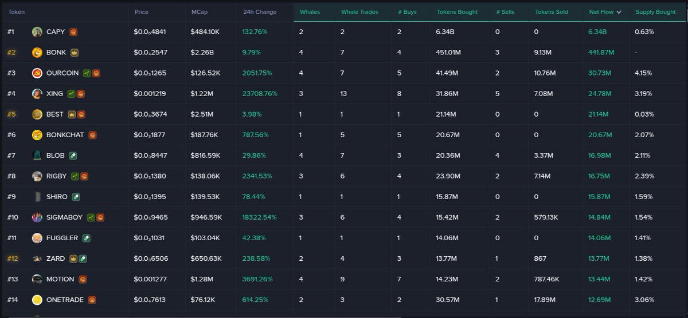Click the crown badge next to BEST
Viewport: 688px width, 318px height.
pos(72,114)
